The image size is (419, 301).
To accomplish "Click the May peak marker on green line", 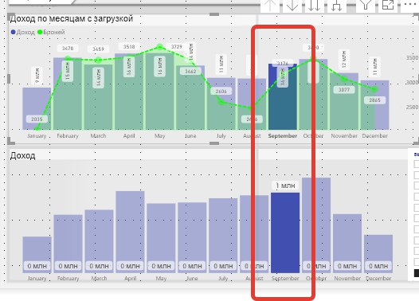I will pos(160,47).
